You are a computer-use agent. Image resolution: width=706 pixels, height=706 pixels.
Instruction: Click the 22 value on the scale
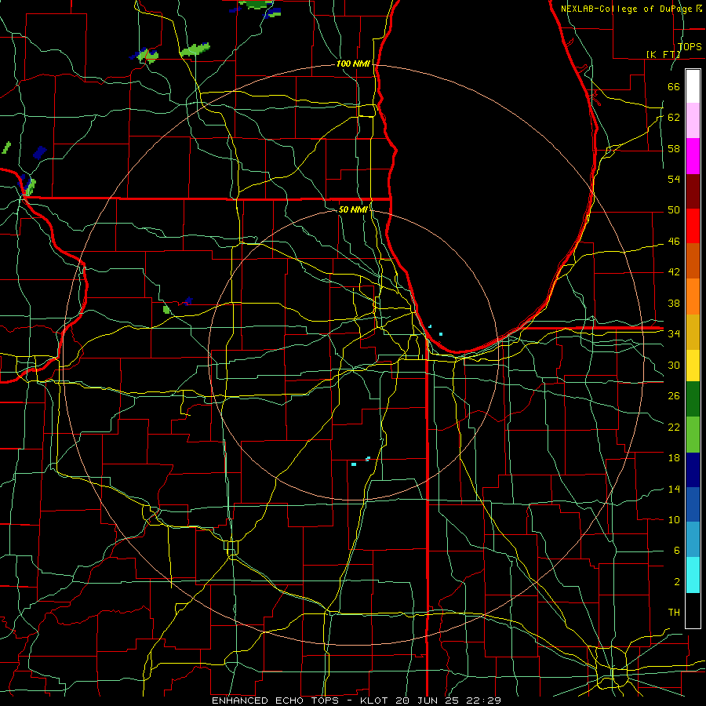click(x=674, y=427)
